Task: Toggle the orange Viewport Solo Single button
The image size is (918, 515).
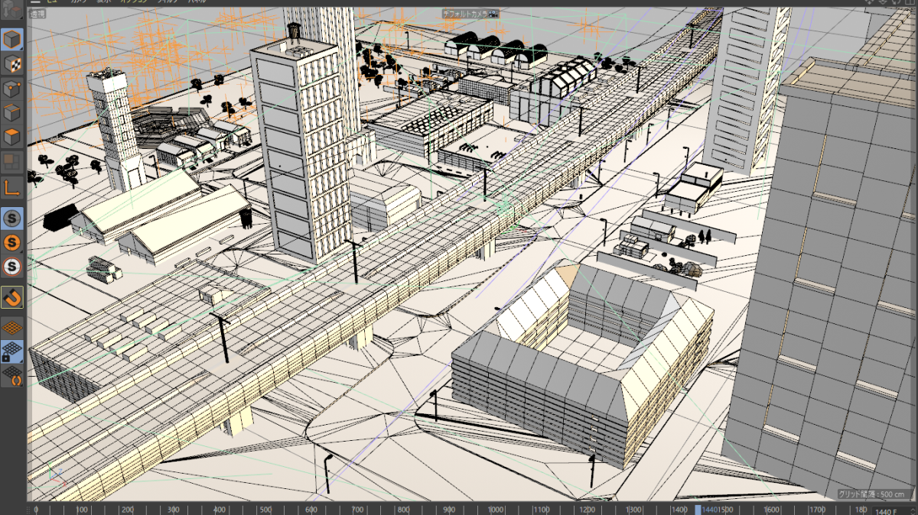Action: [12, 243]
